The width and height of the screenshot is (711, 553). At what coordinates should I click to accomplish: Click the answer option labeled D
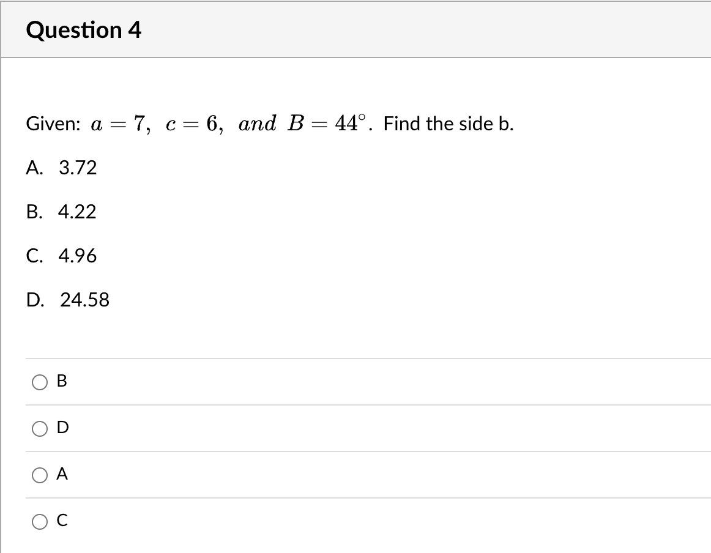(x=61, y=428)
